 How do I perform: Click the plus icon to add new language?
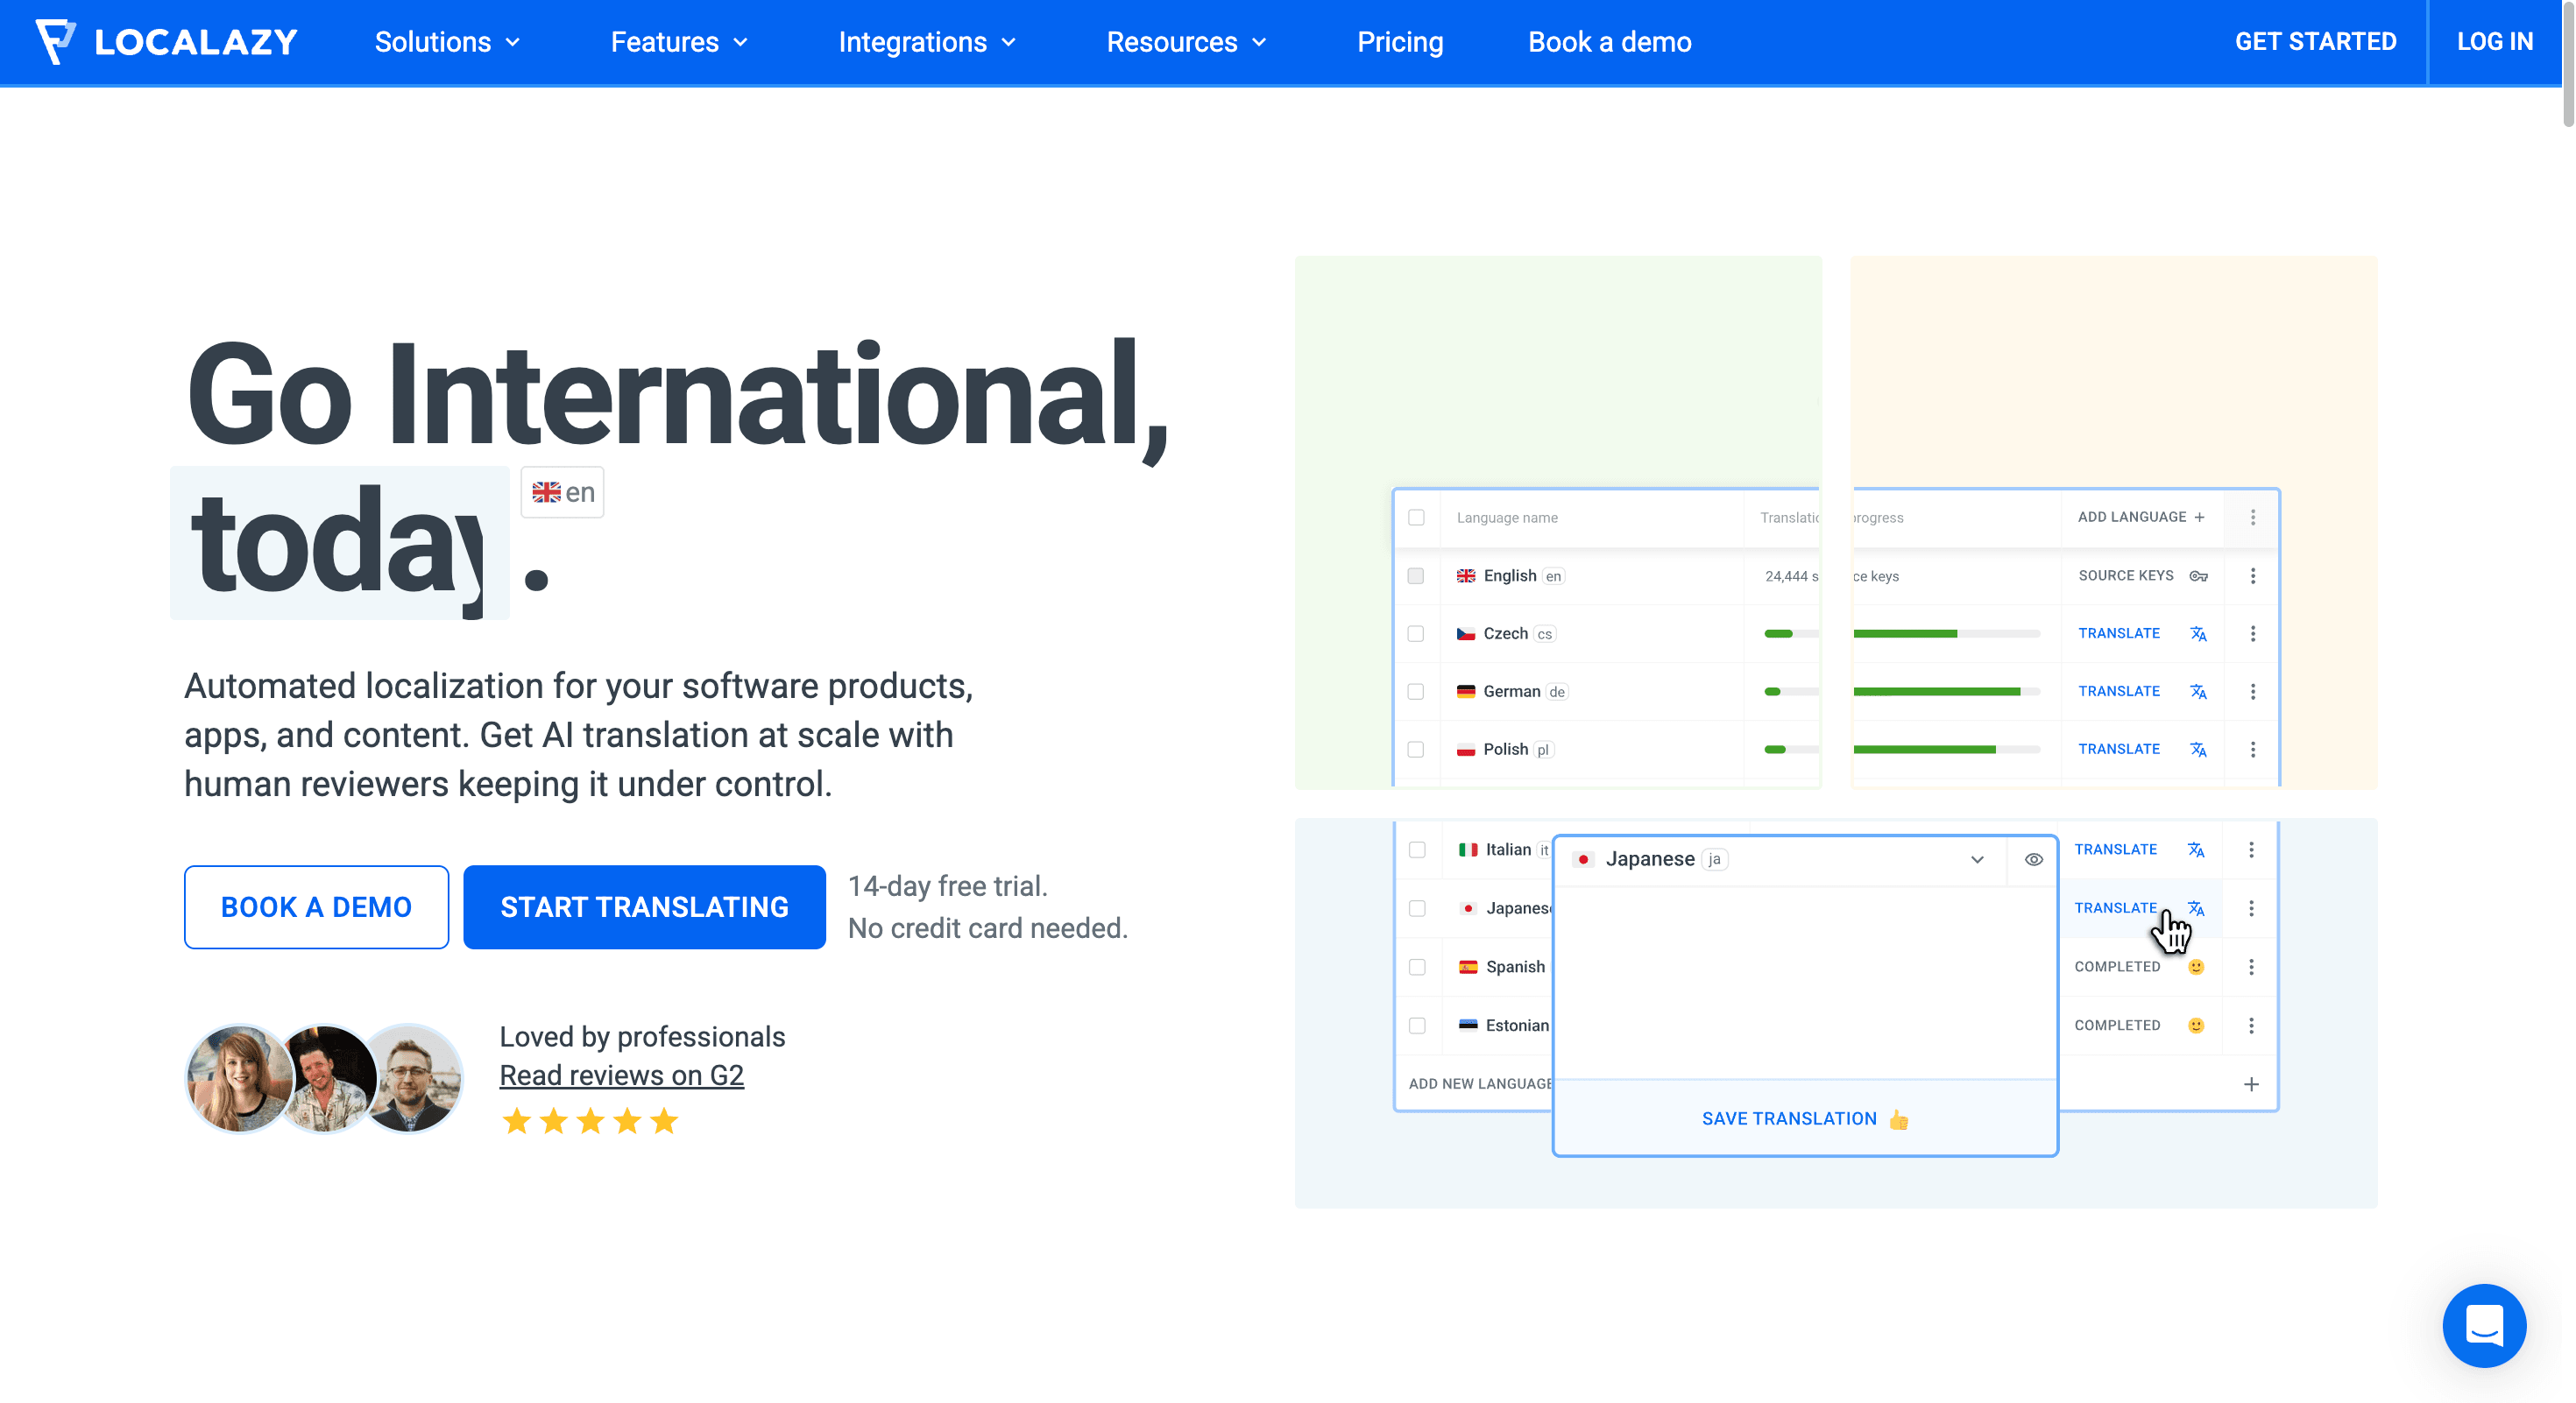click(2251, 1084)
